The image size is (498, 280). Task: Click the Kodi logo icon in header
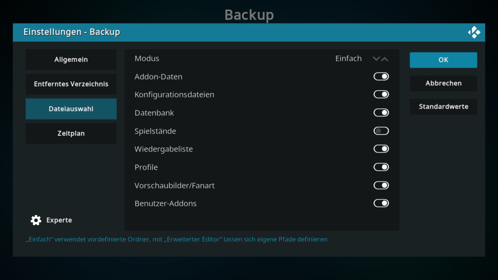coord(474,32)
